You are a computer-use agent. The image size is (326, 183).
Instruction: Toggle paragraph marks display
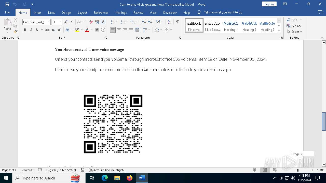point(177,22)
